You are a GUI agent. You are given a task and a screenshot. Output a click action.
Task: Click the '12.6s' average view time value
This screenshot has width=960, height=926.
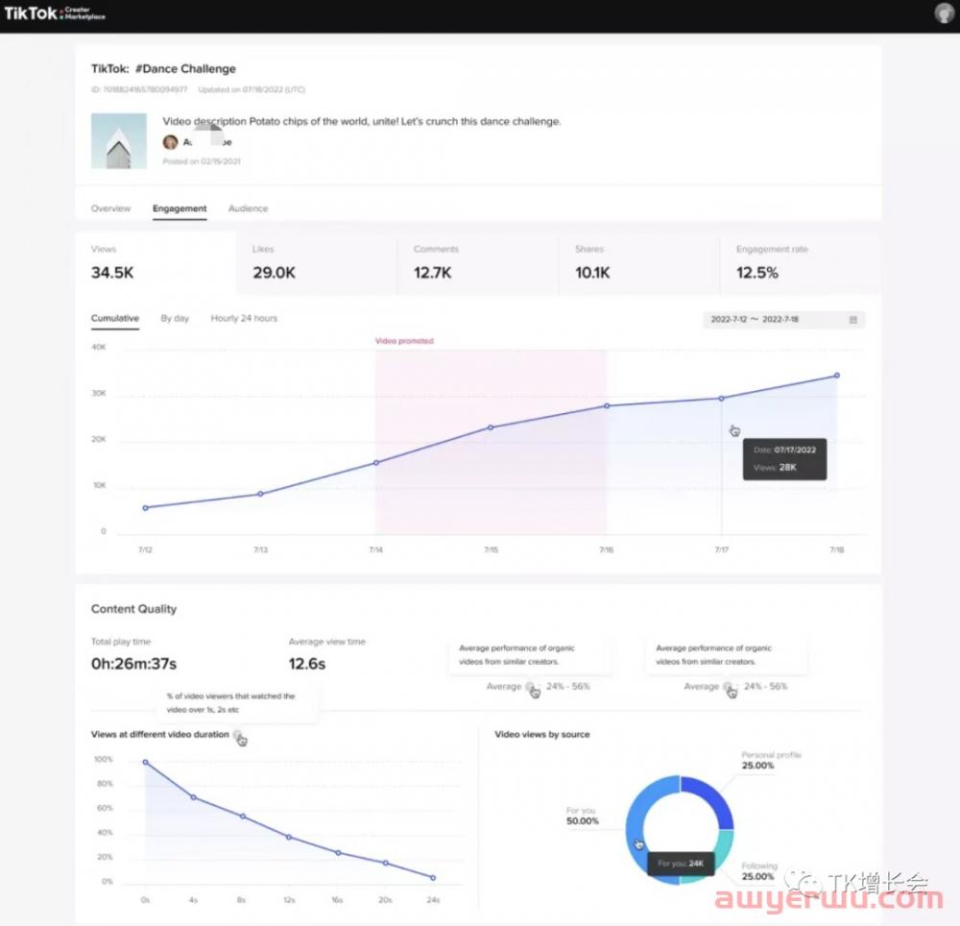(x=307, y=664)
